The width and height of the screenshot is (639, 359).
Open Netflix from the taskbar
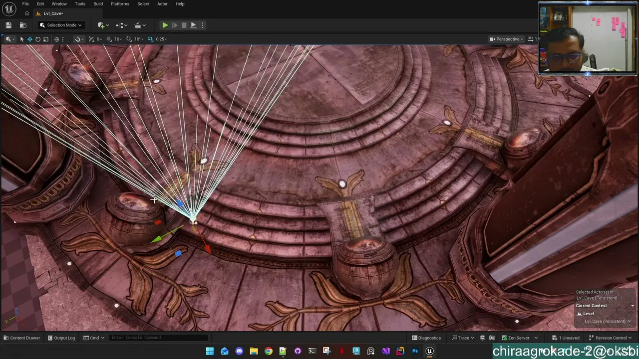(341, 351)
